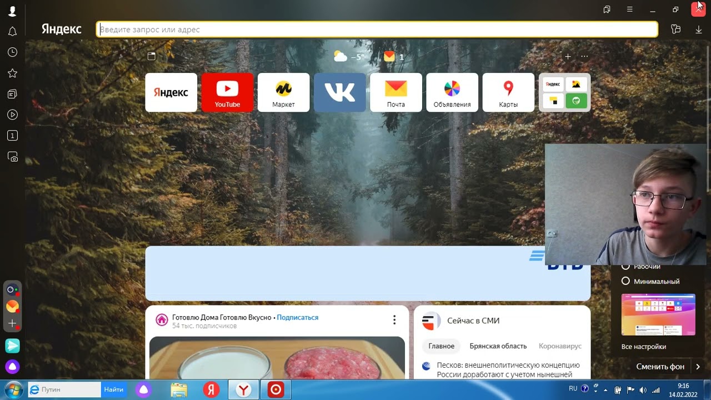This screenshot has height=400, width=711.
Task: Expand background options chevron next to Сменить фон
Action: [x=698, y=367]
